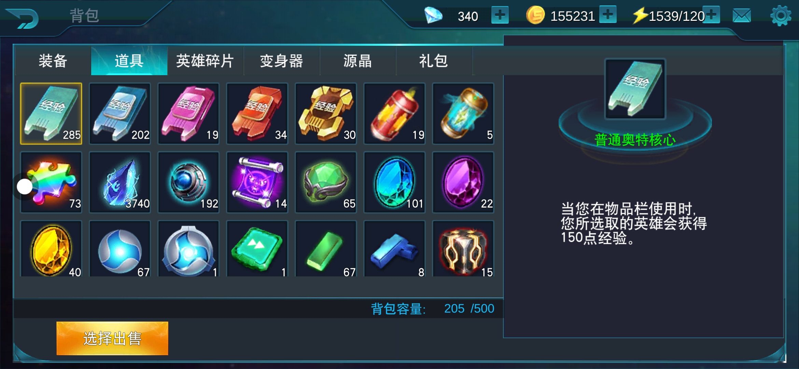Add more energy with plus button
Screen dimensions: 799x369
click(712, 15)
